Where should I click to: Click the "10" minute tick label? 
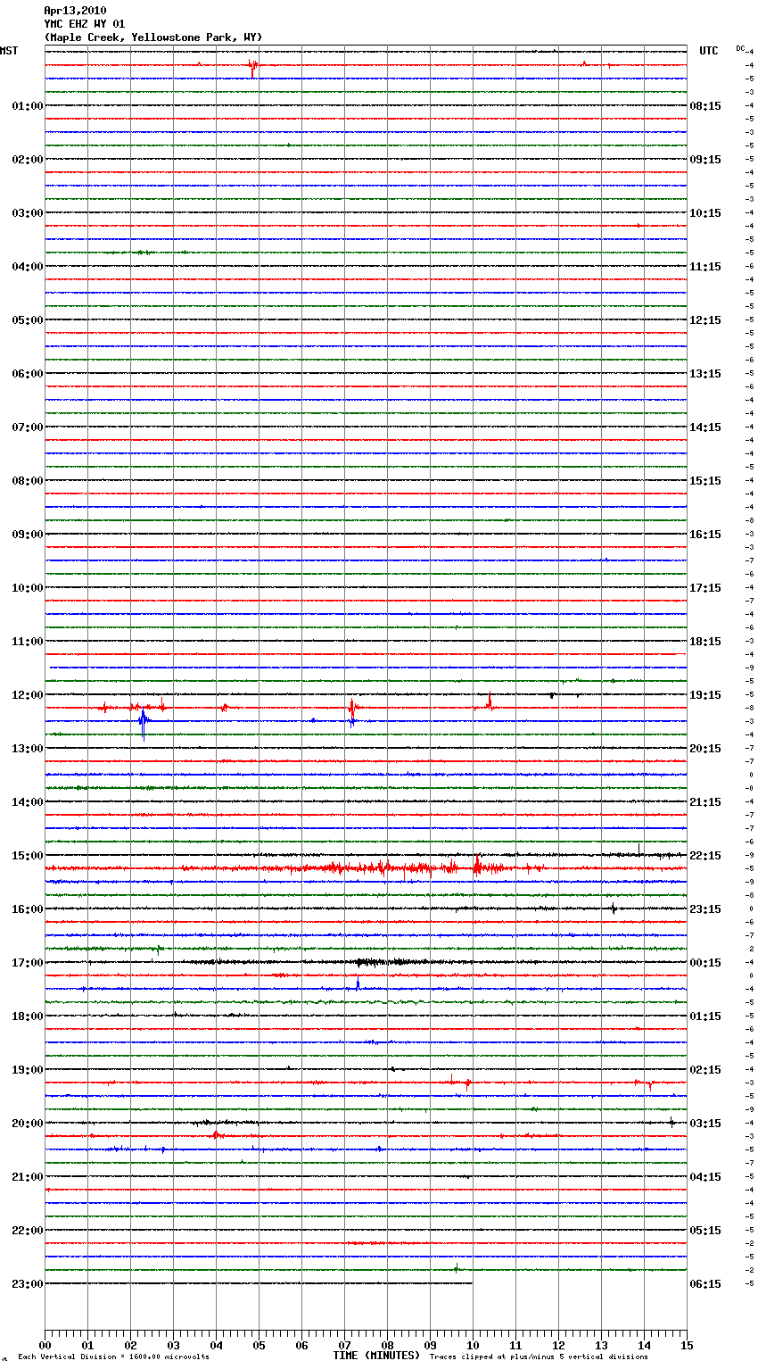tap(473, 1345)
